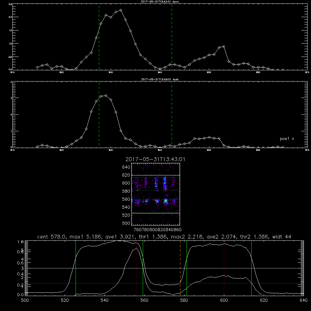Click the red dotted line at 600 in the bottom plot
Viewport: 311px width, 311px height.
click(x=224, y=269)
